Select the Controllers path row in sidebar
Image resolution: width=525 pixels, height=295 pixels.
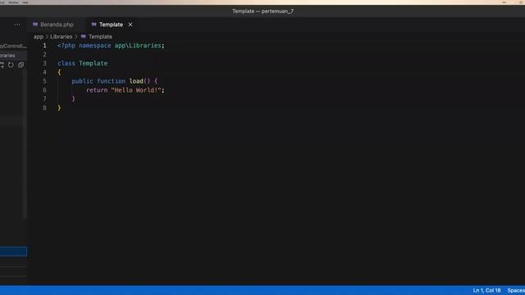(13, 46)
